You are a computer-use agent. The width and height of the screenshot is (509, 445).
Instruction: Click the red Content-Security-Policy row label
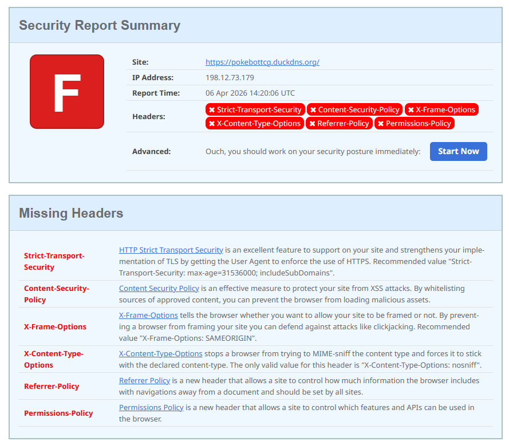[57, 294]
